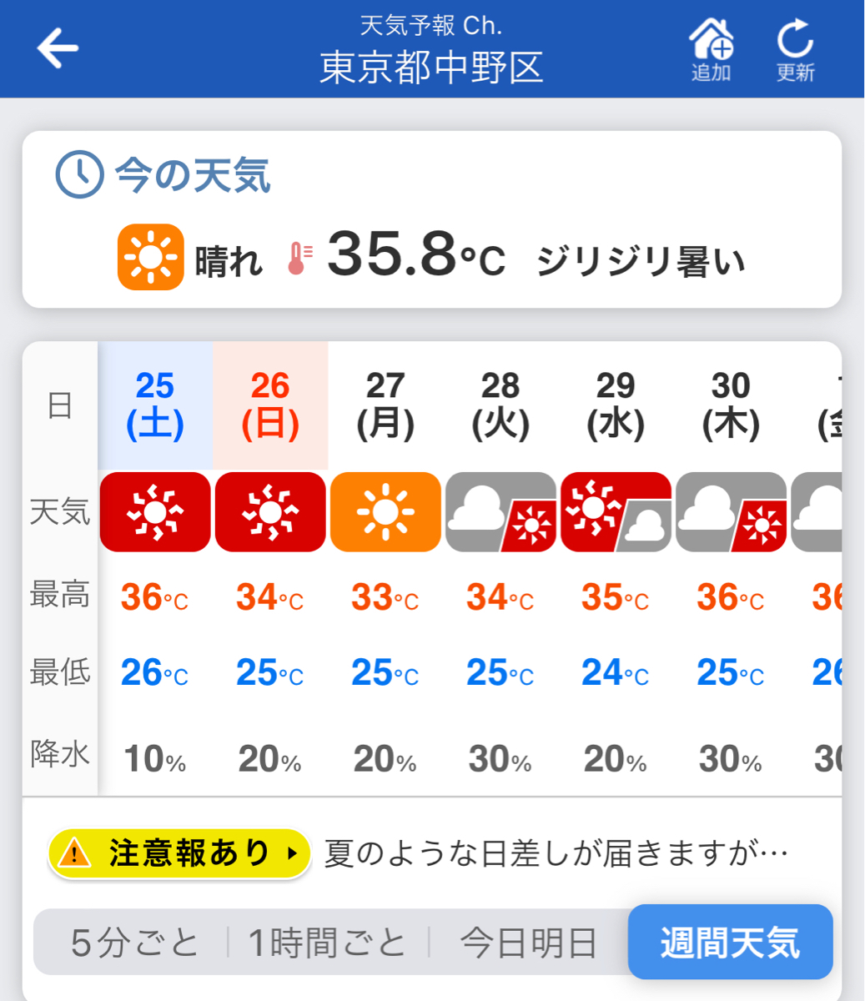Tap the 東京都中野区 location title
This screenshot has height=1001, width=865.
coord(431,68)
